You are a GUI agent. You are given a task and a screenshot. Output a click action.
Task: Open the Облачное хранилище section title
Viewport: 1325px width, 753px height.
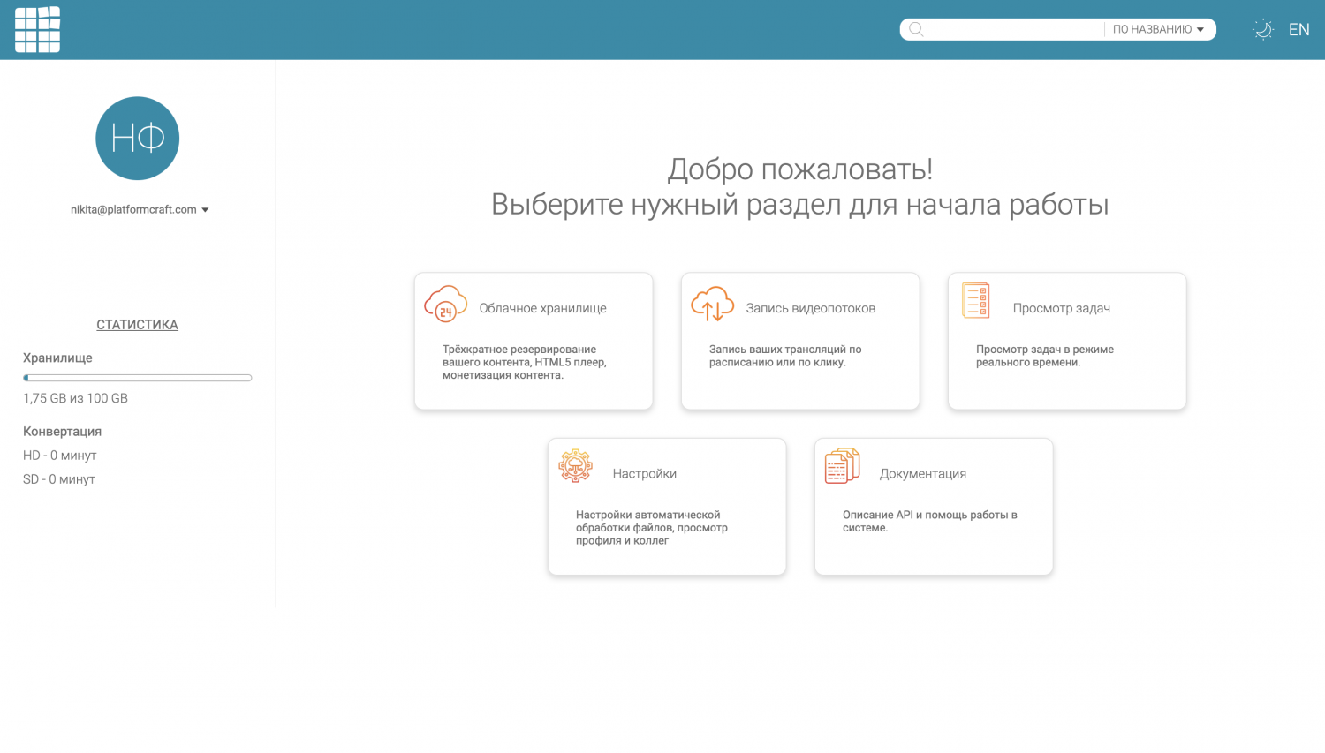[x=542, y=308]
